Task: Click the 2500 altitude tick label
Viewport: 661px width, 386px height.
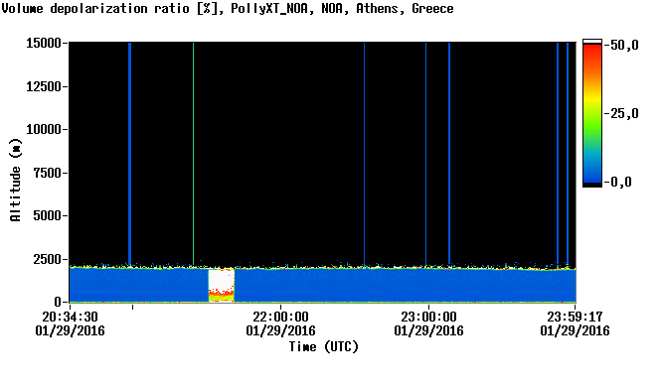Action: 48,259
